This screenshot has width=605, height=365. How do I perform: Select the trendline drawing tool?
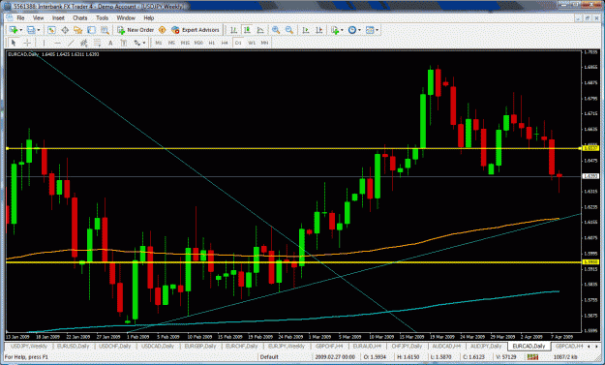[71, 43]
